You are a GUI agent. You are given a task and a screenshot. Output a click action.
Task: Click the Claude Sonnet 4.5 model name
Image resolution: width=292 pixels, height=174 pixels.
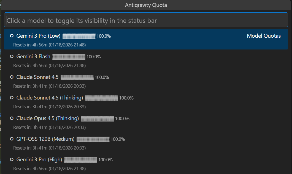pos(37,77)
